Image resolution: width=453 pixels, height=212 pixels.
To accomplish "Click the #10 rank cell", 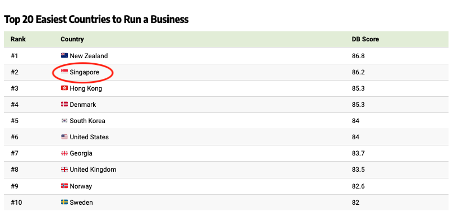I will pyautogui.click(x=16, y=202).
